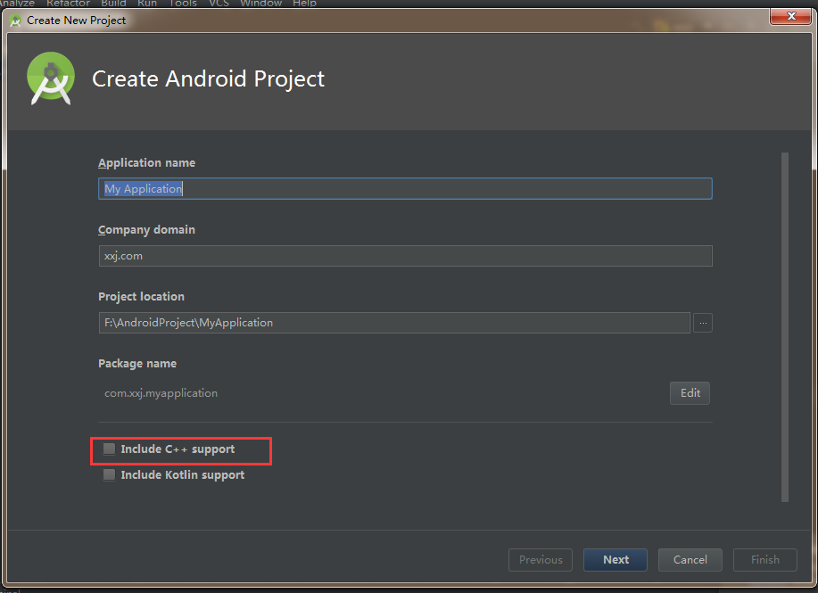The height and width of the screenshot is (593, 818).
Task: Click the Project location path field
Action: [x=394, y=323]
